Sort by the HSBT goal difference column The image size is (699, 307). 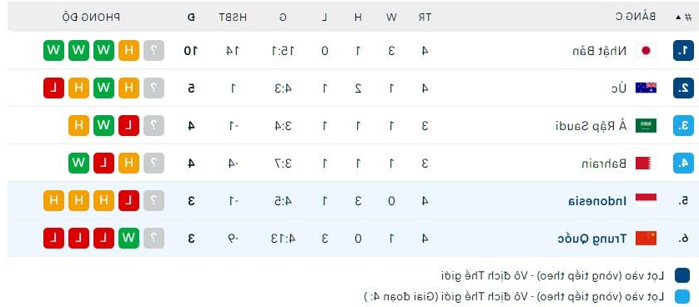coord(233,18)
